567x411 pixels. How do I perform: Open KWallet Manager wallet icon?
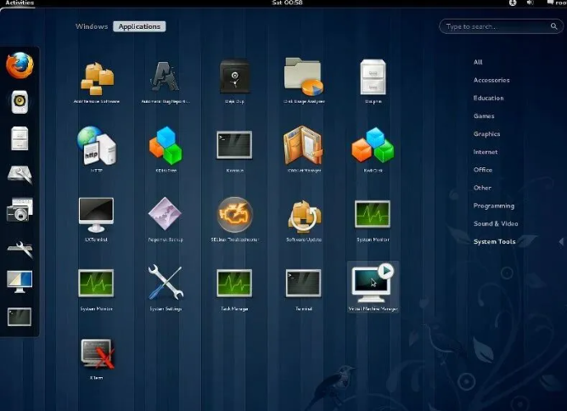[x=303, y=146]
